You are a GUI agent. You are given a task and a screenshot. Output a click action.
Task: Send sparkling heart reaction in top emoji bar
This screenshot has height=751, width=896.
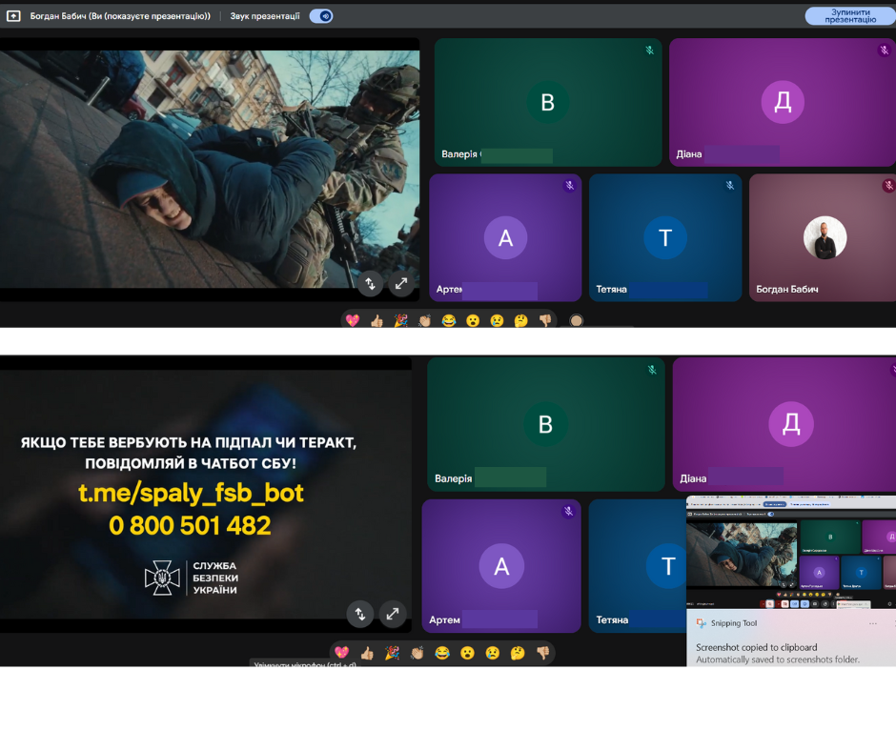pyautogui.click(x=353, y=321)
